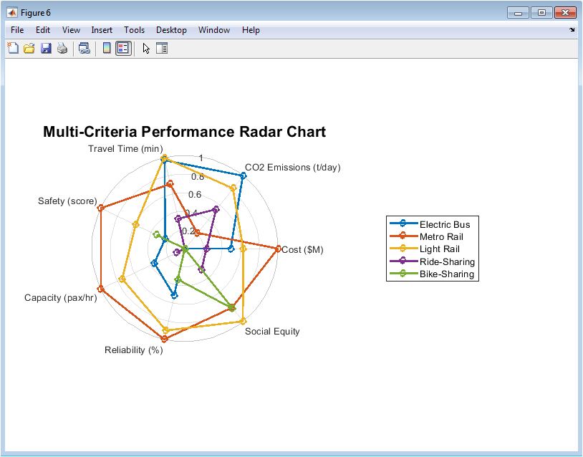583x457 pixels.
Task: Open the Property Inspector toolbar icon
Action: coord(162,48)
